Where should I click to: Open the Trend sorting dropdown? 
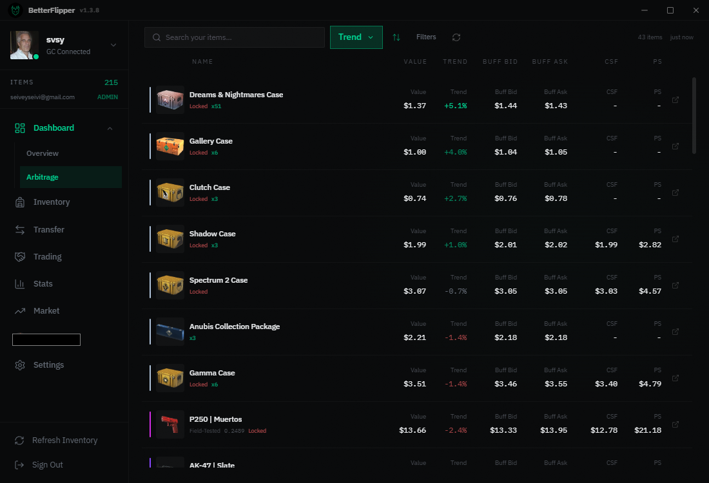[356, 37]
